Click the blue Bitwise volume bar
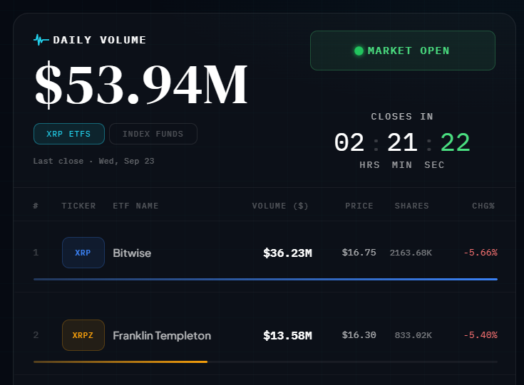Viewport: 524px width, 385px height. coord(265,279)
